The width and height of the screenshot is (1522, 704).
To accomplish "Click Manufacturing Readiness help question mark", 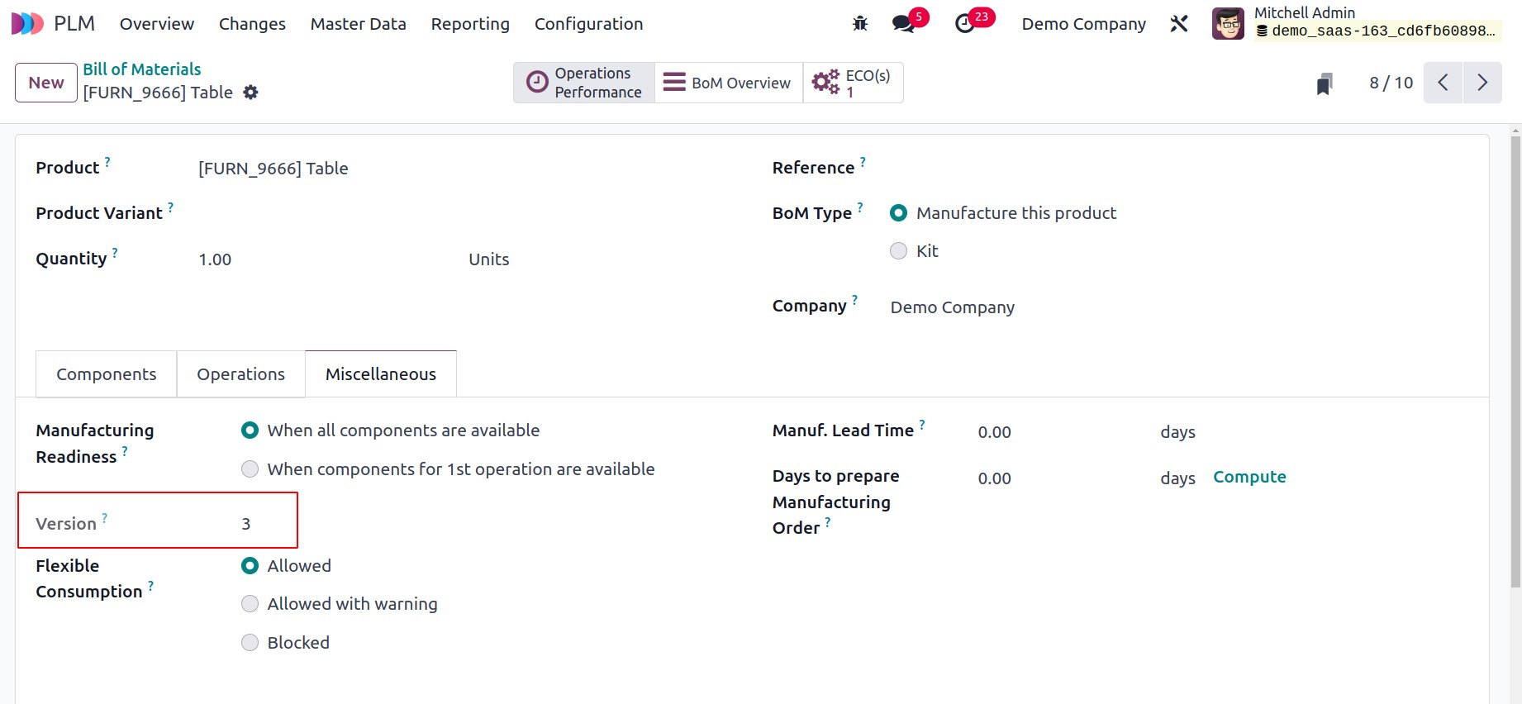I will 125,451.
